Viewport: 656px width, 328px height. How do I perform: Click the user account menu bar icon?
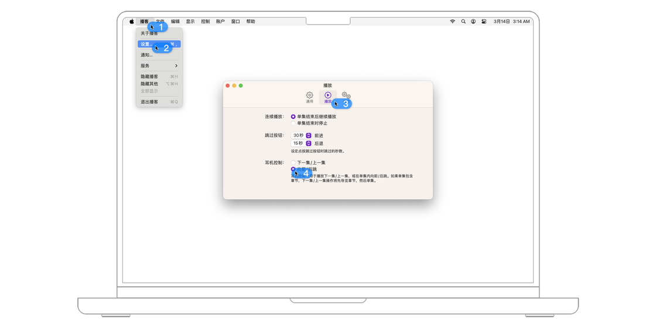(473, 22)
